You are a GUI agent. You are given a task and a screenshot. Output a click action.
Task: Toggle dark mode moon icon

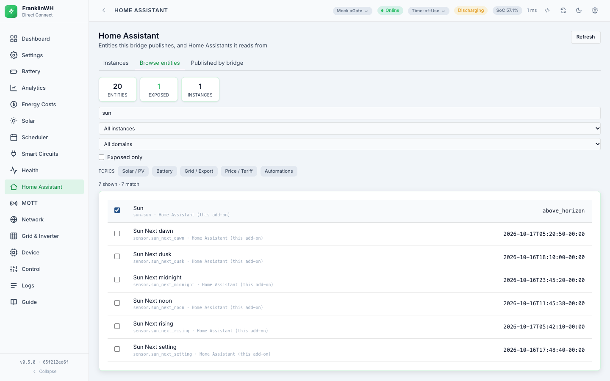click(x=579, y=11)
